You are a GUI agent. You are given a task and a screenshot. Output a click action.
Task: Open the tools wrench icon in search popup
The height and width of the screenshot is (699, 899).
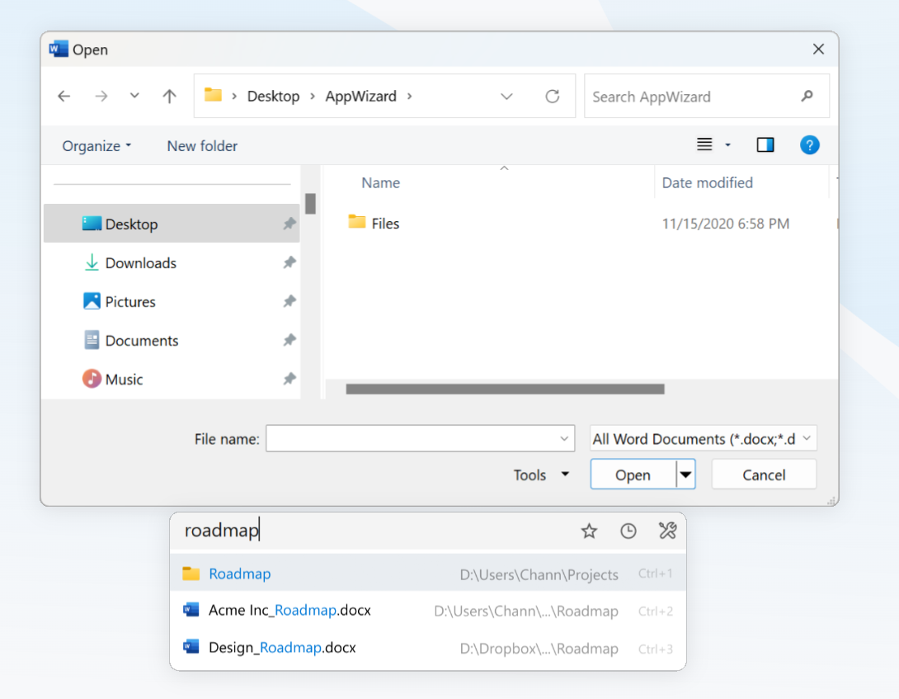click(667, 531)
